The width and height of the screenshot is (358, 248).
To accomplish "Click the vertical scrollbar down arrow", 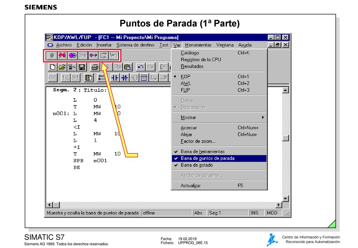I will (x=285, y=198).
